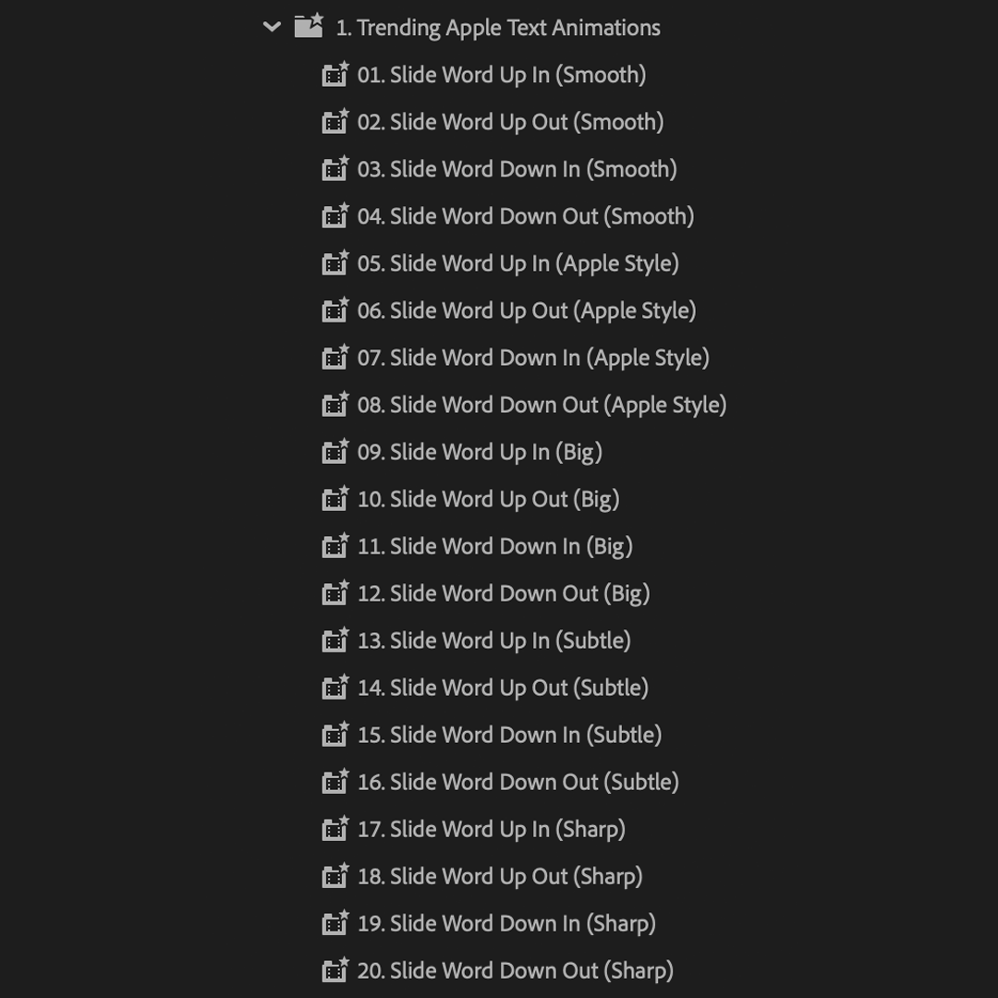
Task: Select 02. Slide Word Up Out (Smooth)
Action: point(511,121)
